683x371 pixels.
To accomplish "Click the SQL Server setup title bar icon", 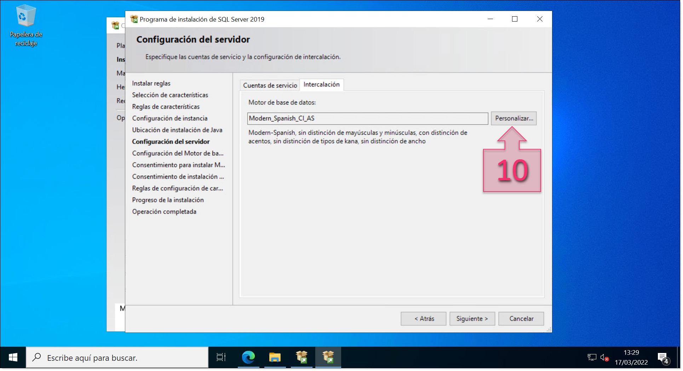I will click(x=134, y=19).
